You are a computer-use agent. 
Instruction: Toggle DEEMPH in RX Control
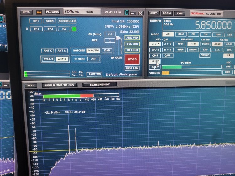(155, 21)
